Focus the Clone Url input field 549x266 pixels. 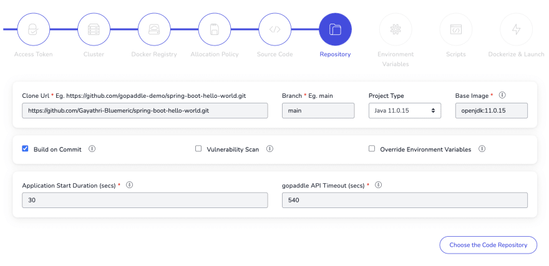coord(145,110)
